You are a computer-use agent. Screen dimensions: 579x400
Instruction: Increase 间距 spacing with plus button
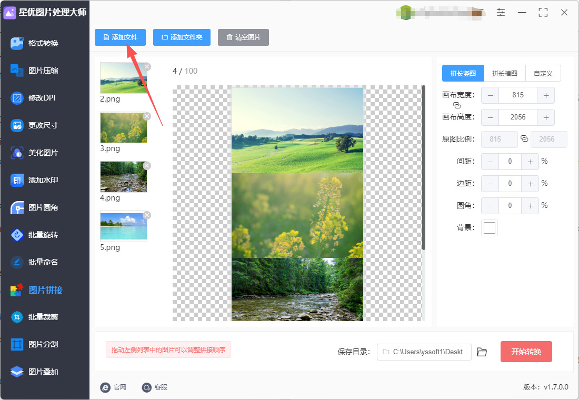point(530,162)
